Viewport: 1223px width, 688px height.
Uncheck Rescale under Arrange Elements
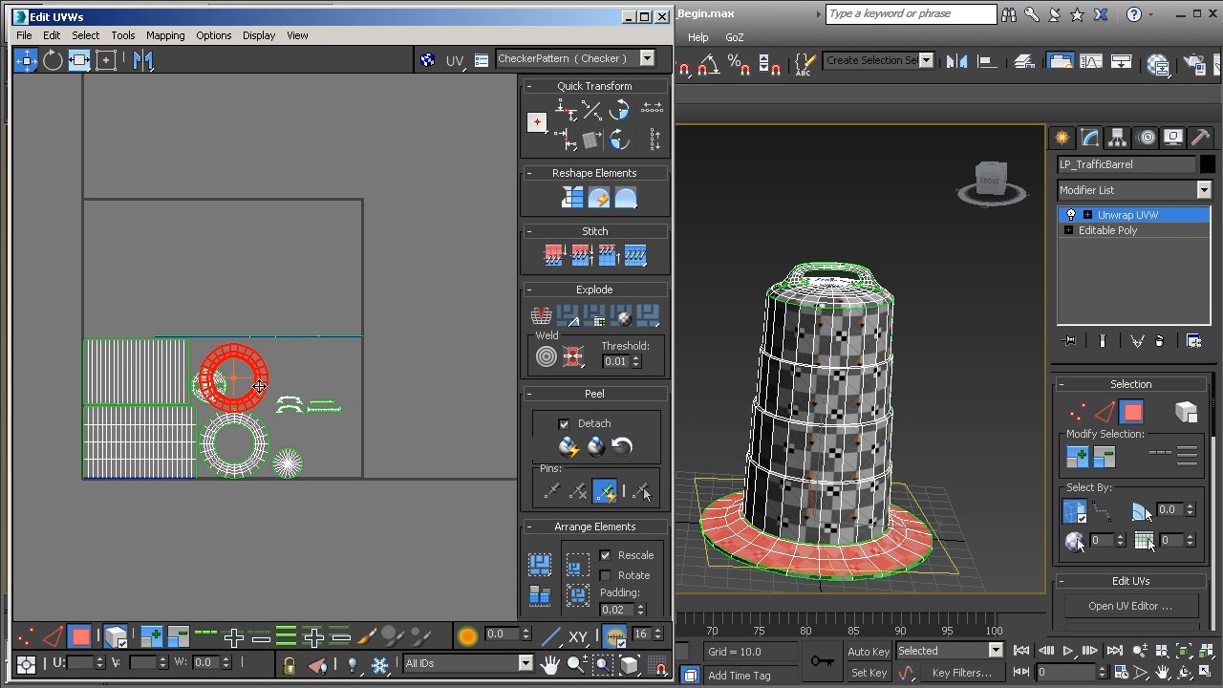(607, 555)
